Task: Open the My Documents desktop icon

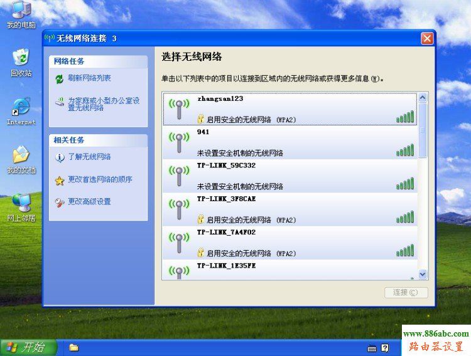Action: [21, 160]
